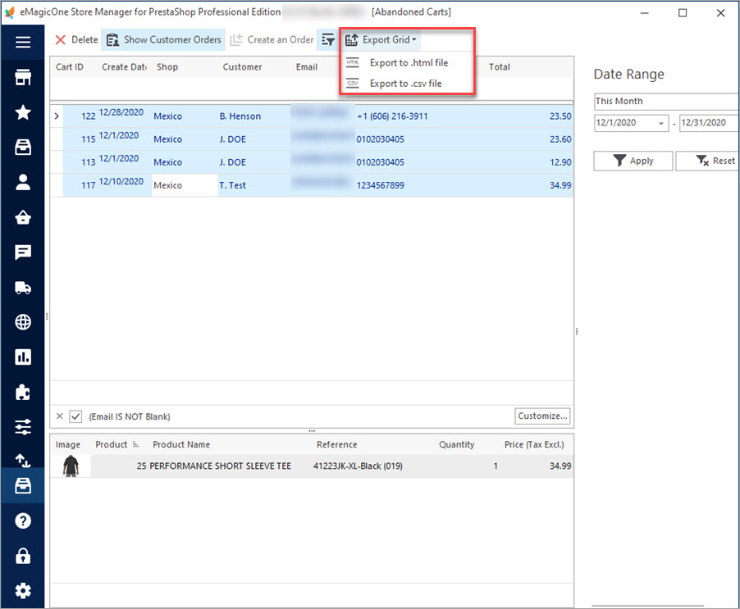Open the import/export arrows icon
The height and width of the screenshot is (609, 740).
tap(23, 460)
